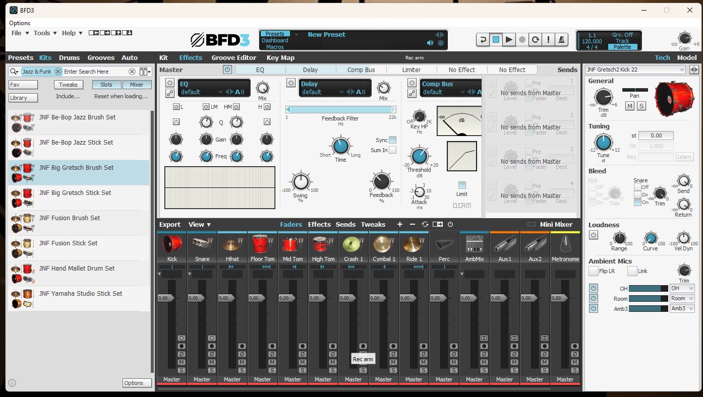The height and width of the screenshot is (397, 703).
Task: Click the EQ link chain icon
Action: click(170, 93)
